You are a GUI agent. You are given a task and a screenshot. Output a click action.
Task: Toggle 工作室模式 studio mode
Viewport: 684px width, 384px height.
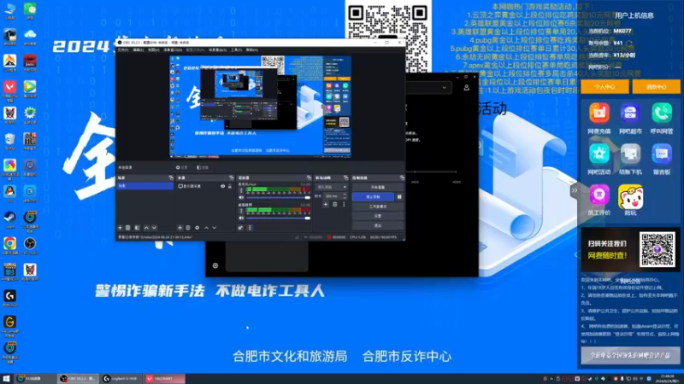pyautogui.click(x=377, y=207)
